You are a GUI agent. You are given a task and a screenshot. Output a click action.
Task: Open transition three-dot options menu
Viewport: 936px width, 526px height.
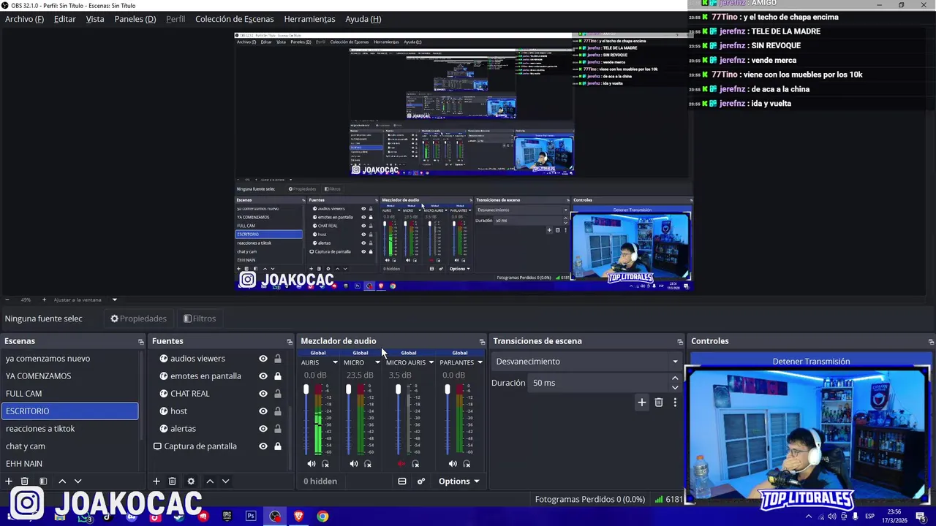[675, 403]
